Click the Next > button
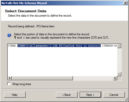Screen dimensions: 129x102 [90, 95]
